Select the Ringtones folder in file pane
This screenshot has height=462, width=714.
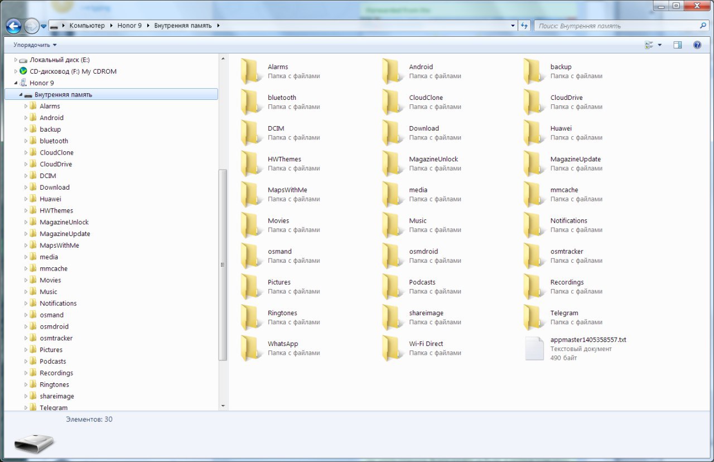[282, 317]
